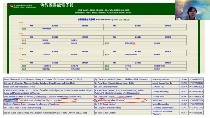This screenshot has width=210, height=118.
Task: Open 佛教電子書 link in the 2011 section
Action: [x=74, y=66]
